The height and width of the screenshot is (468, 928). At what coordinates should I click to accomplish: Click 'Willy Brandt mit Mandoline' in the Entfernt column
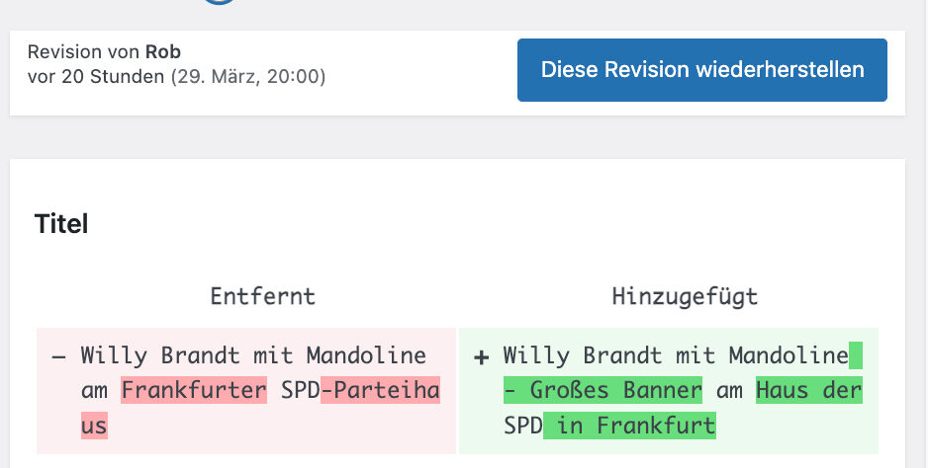click(253, 355)
